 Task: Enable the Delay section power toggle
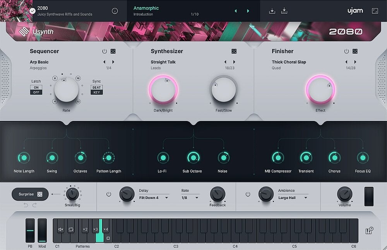[109, 194]
